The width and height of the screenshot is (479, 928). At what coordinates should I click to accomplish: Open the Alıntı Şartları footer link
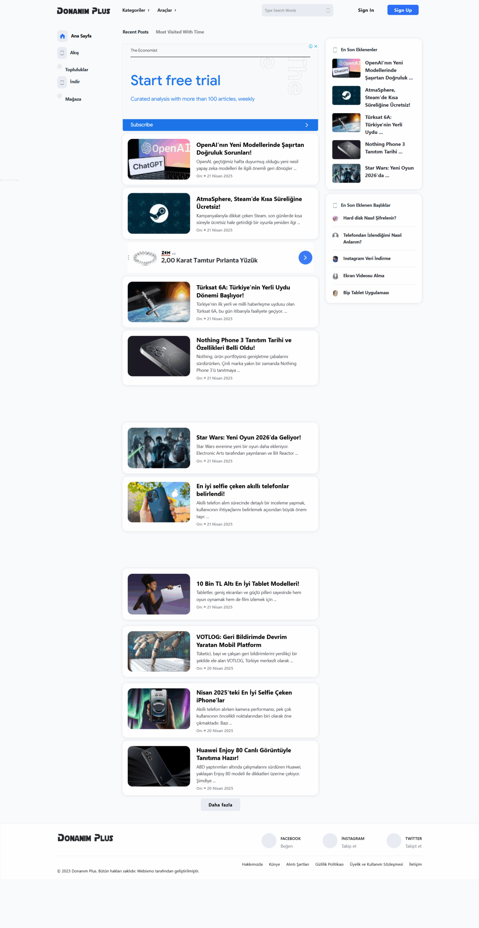point(297,864)
